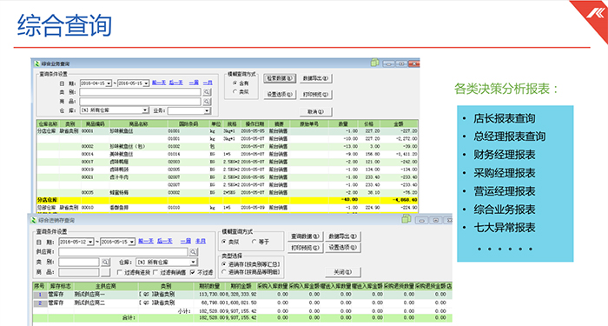Click 打印预览 button in 综合进销存查询 window
Screen dimensions: 608x326
tap(306, 248)
